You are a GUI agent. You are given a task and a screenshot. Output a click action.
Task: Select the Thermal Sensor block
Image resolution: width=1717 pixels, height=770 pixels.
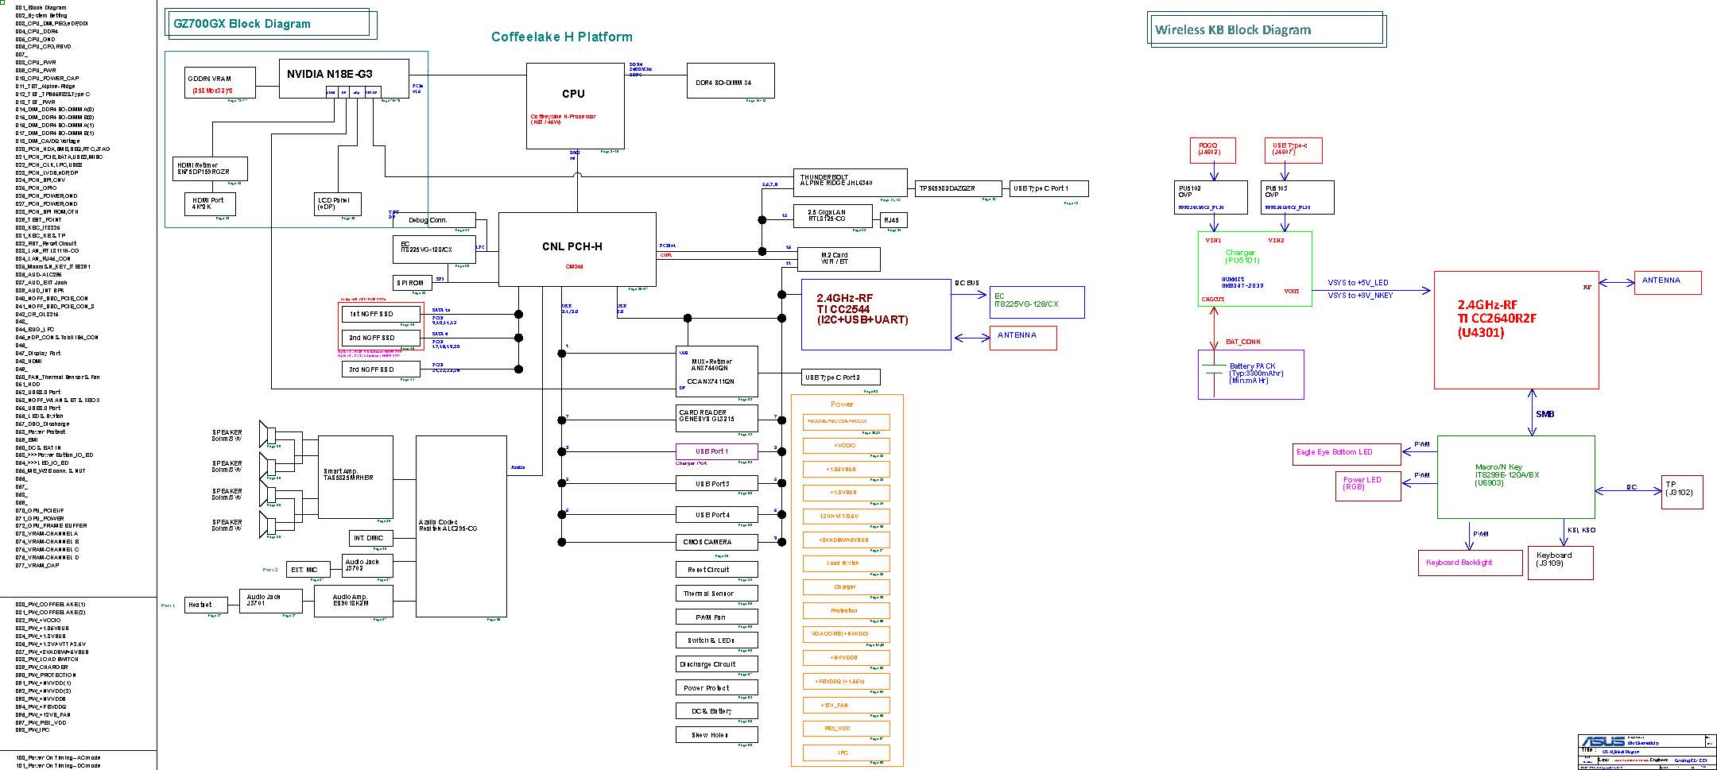pyautogui.click(x=715, y=594)
